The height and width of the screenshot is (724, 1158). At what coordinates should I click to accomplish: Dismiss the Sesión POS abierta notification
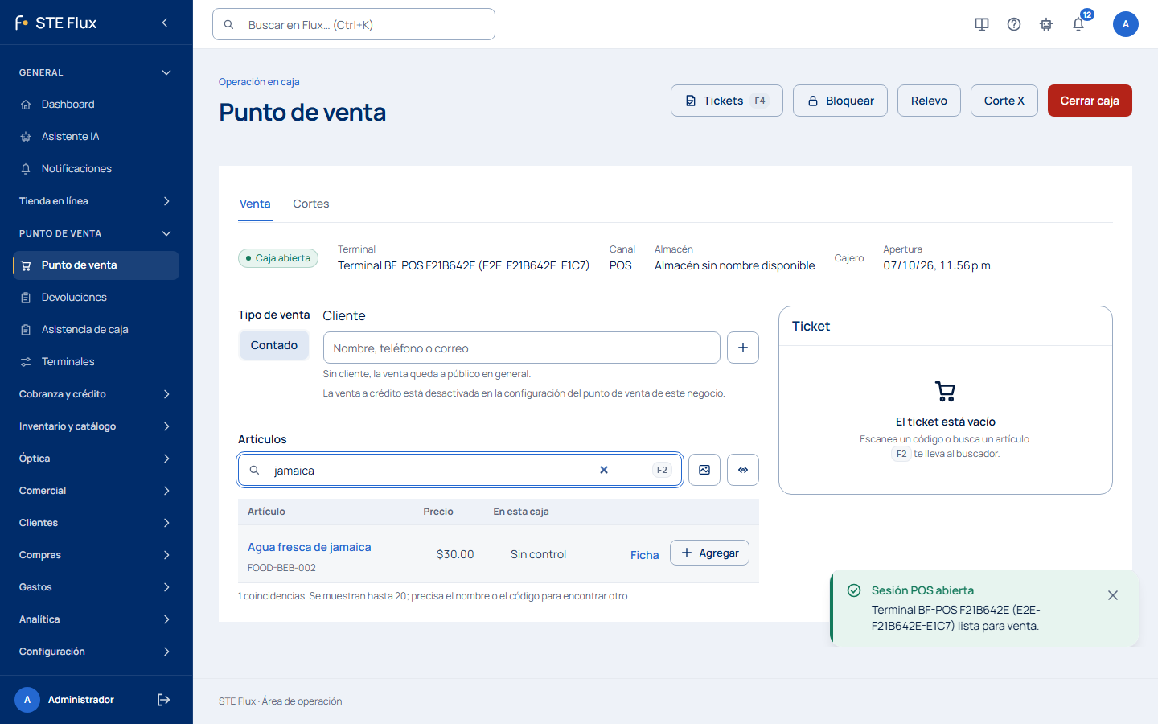point(1113,595)
